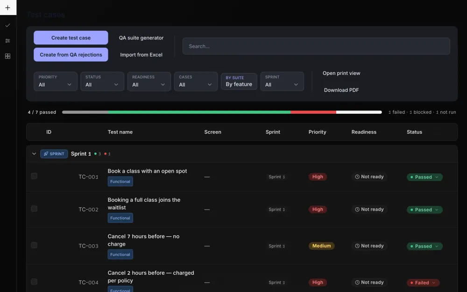Sort by the Test name column header
Screen dimensions: 467x292
tap(120, 132)
